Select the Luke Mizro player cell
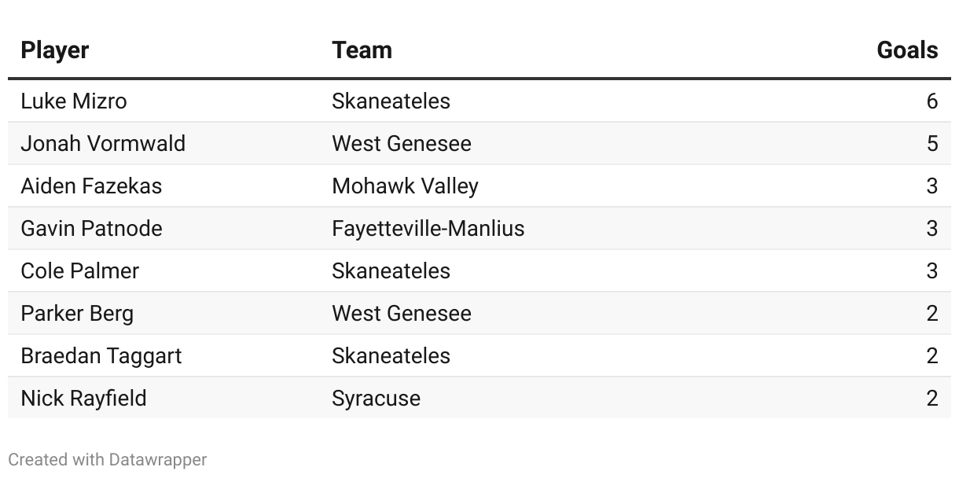This screenshot has height=478, width=959. pyautogui.click(x=74, y=101)
